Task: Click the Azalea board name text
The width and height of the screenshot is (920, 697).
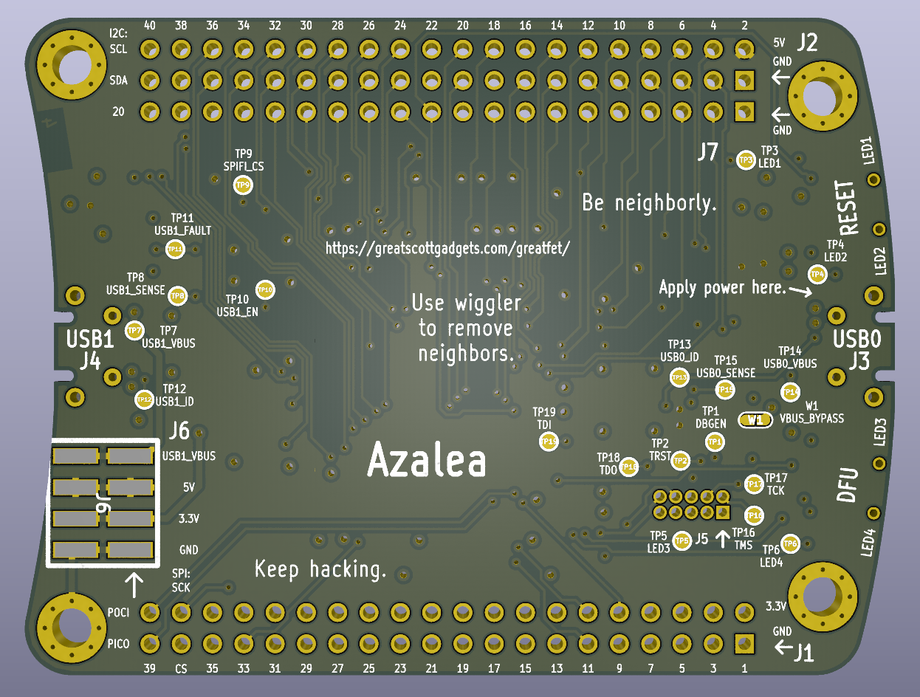Action: click(427, 461)
